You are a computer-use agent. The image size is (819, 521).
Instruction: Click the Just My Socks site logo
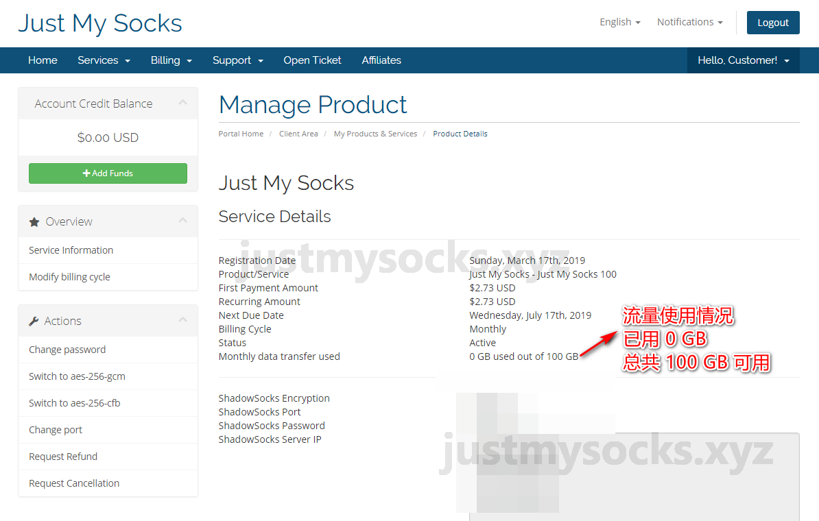[x=100, y=23]
